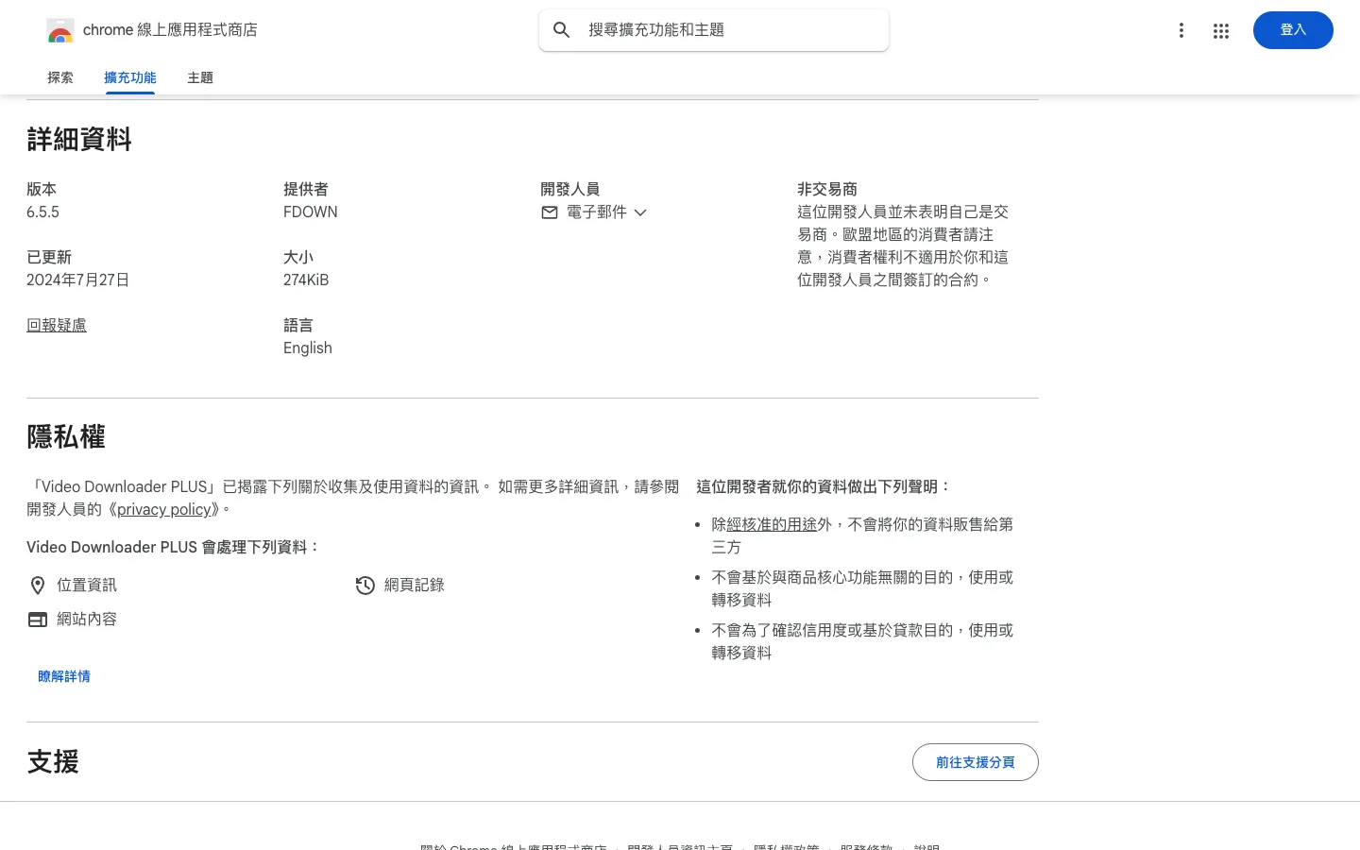Go to the support tab via 前往支援分頁
1360x850 pixels.
tap(976, 762)
